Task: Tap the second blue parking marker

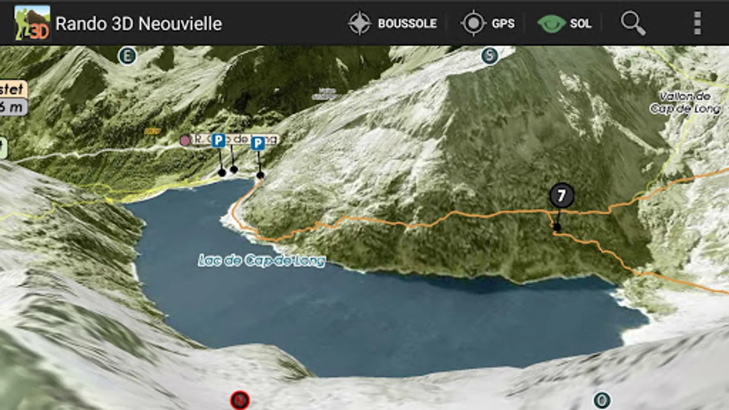Action: tap(258, 143)
